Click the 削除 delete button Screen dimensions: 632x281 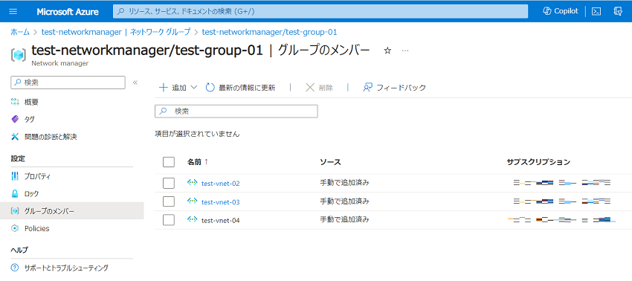pyautogui.click(x=319, y=88)
